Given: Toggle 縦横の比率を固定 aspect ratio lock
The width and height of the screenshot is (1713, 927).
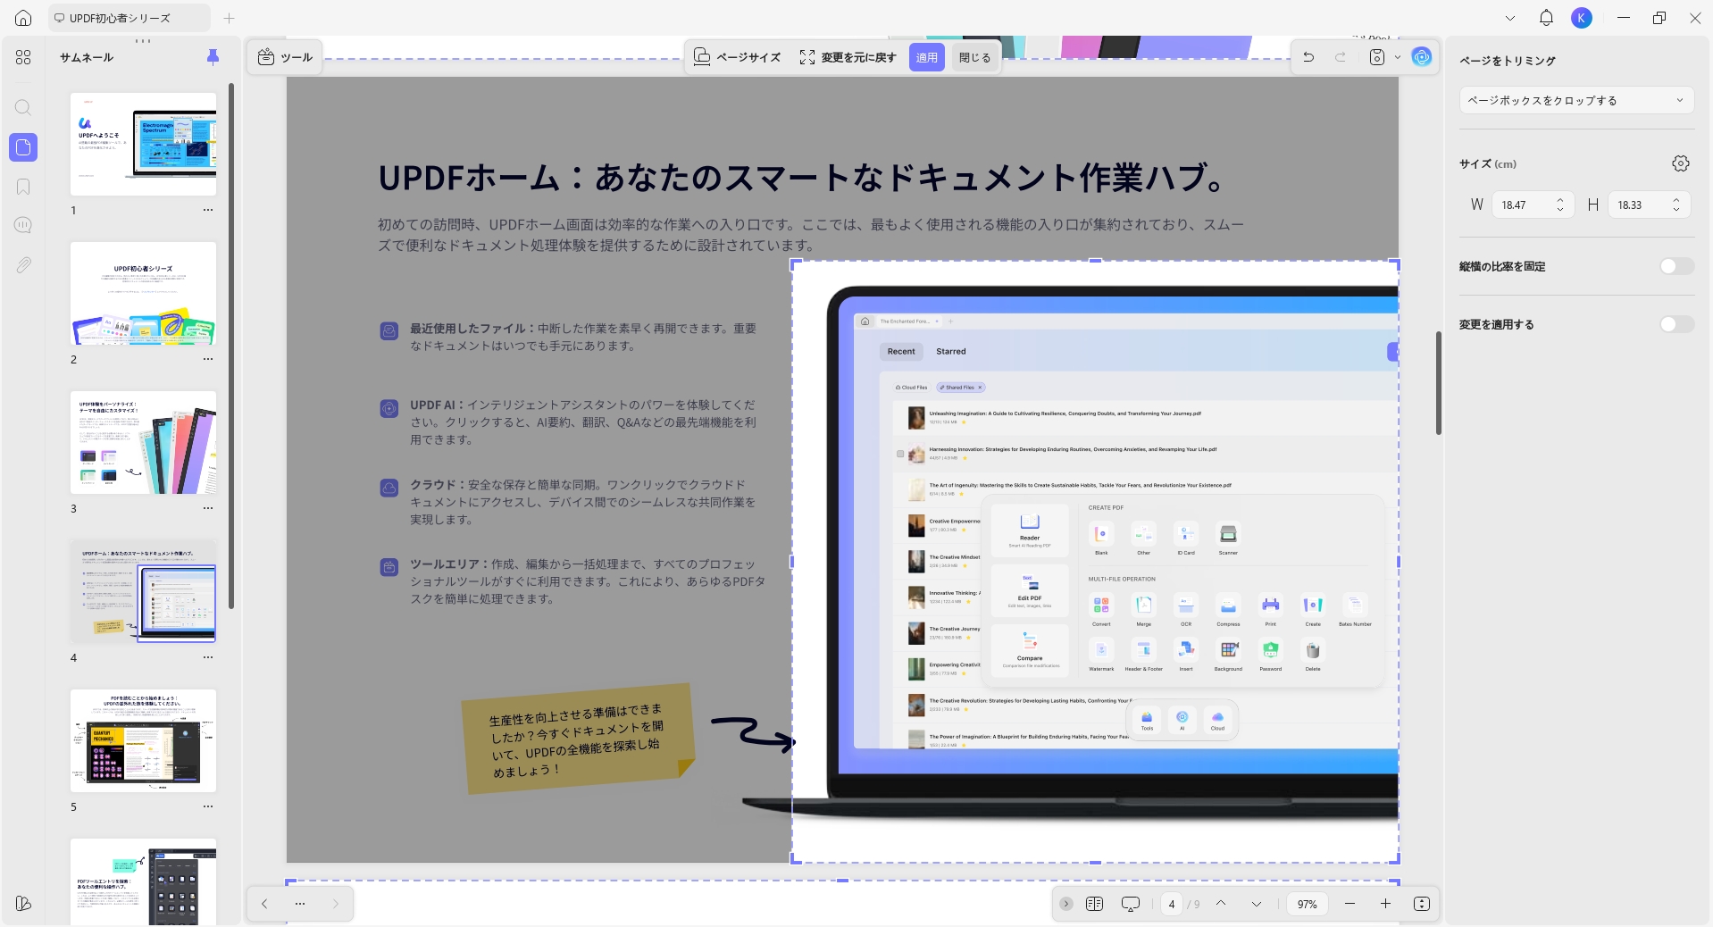Looking at the screenshot, I should [1676, 266].
